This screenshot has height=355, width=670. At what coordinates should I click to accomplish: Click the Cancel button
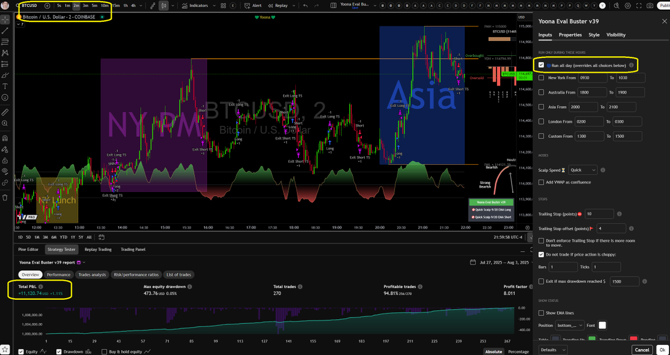tap(641, 349)
